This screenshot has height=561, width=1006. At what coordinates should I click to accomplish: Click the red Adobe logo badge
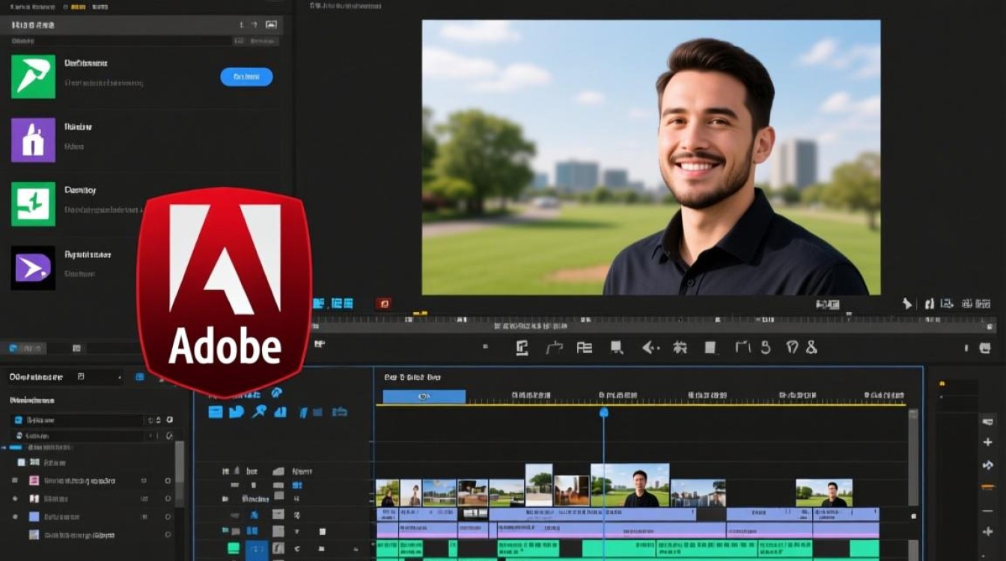point(225,292)
